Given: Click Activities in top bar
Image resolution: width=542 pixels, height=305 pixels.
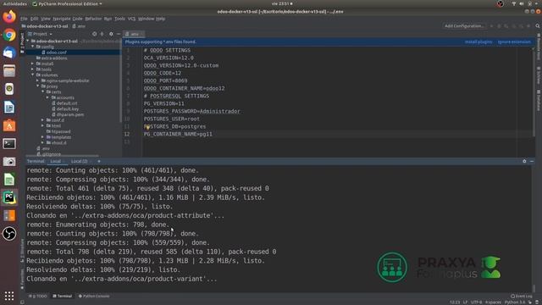Looking at the screenshot, I should click(x=15, y=3).
